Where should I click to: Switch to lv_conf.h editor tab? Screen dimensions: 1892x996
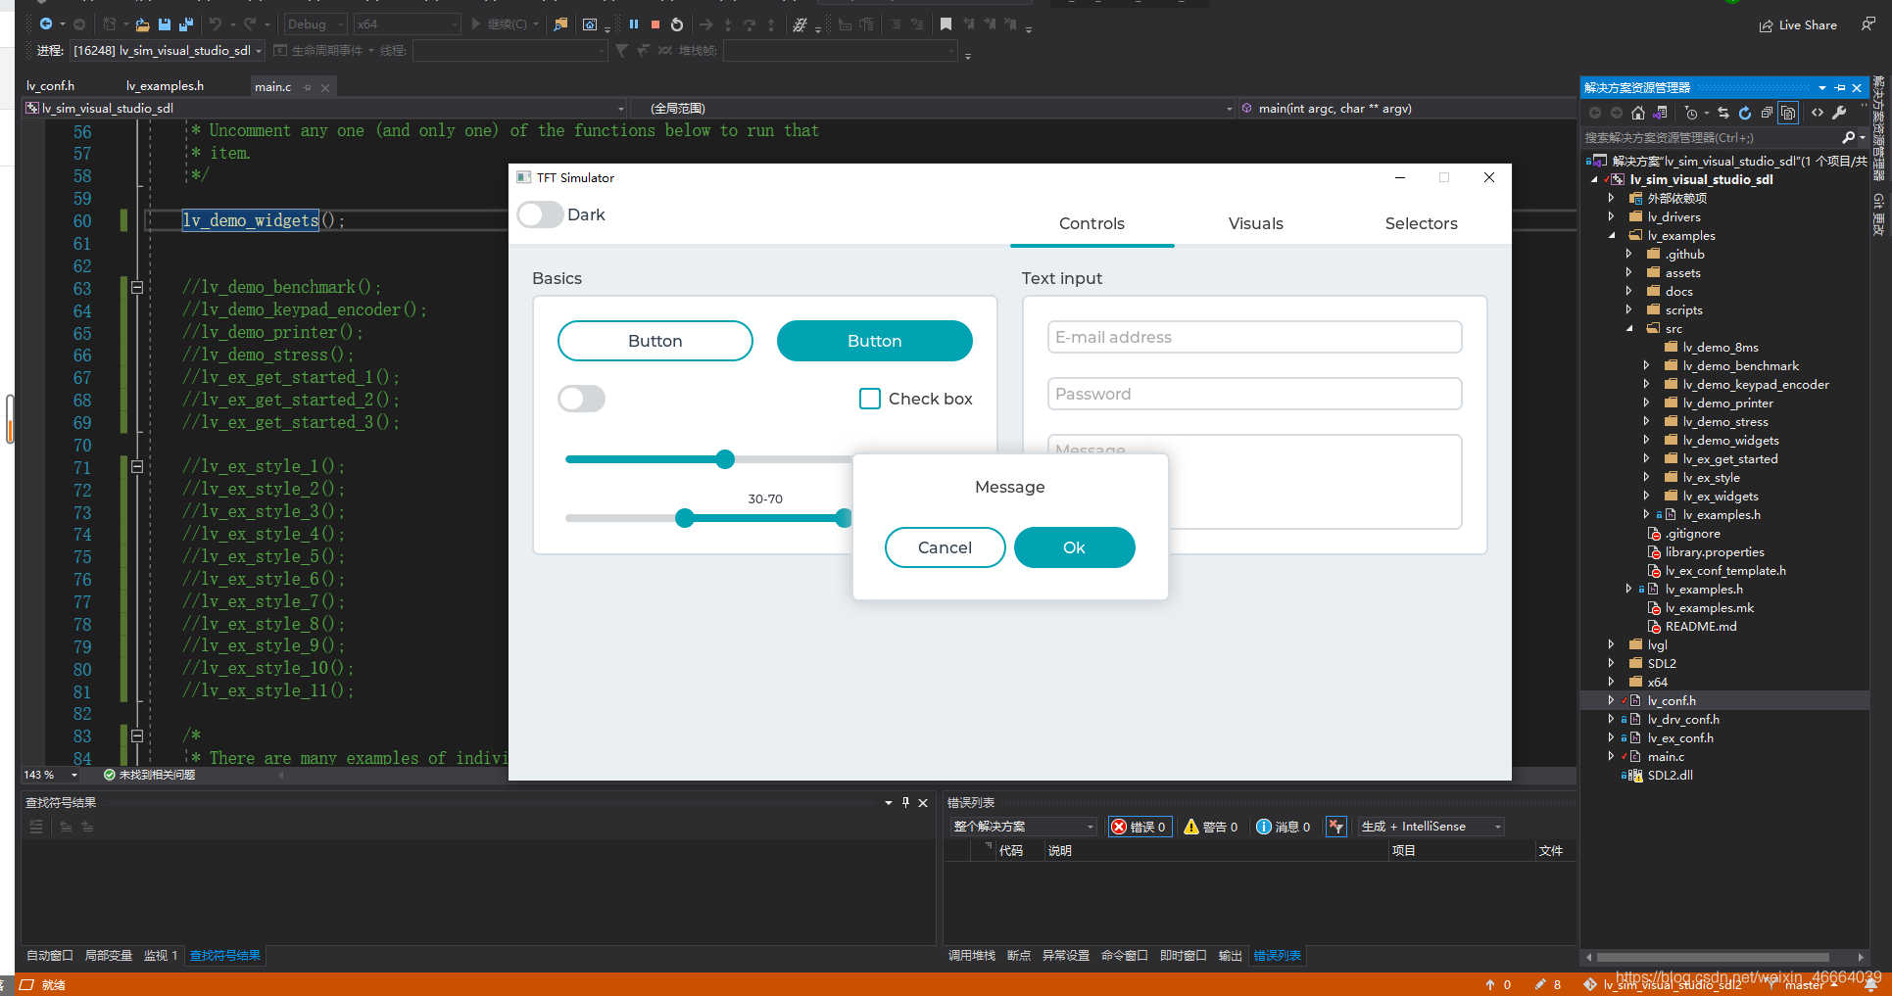click(x=51, y=86)
